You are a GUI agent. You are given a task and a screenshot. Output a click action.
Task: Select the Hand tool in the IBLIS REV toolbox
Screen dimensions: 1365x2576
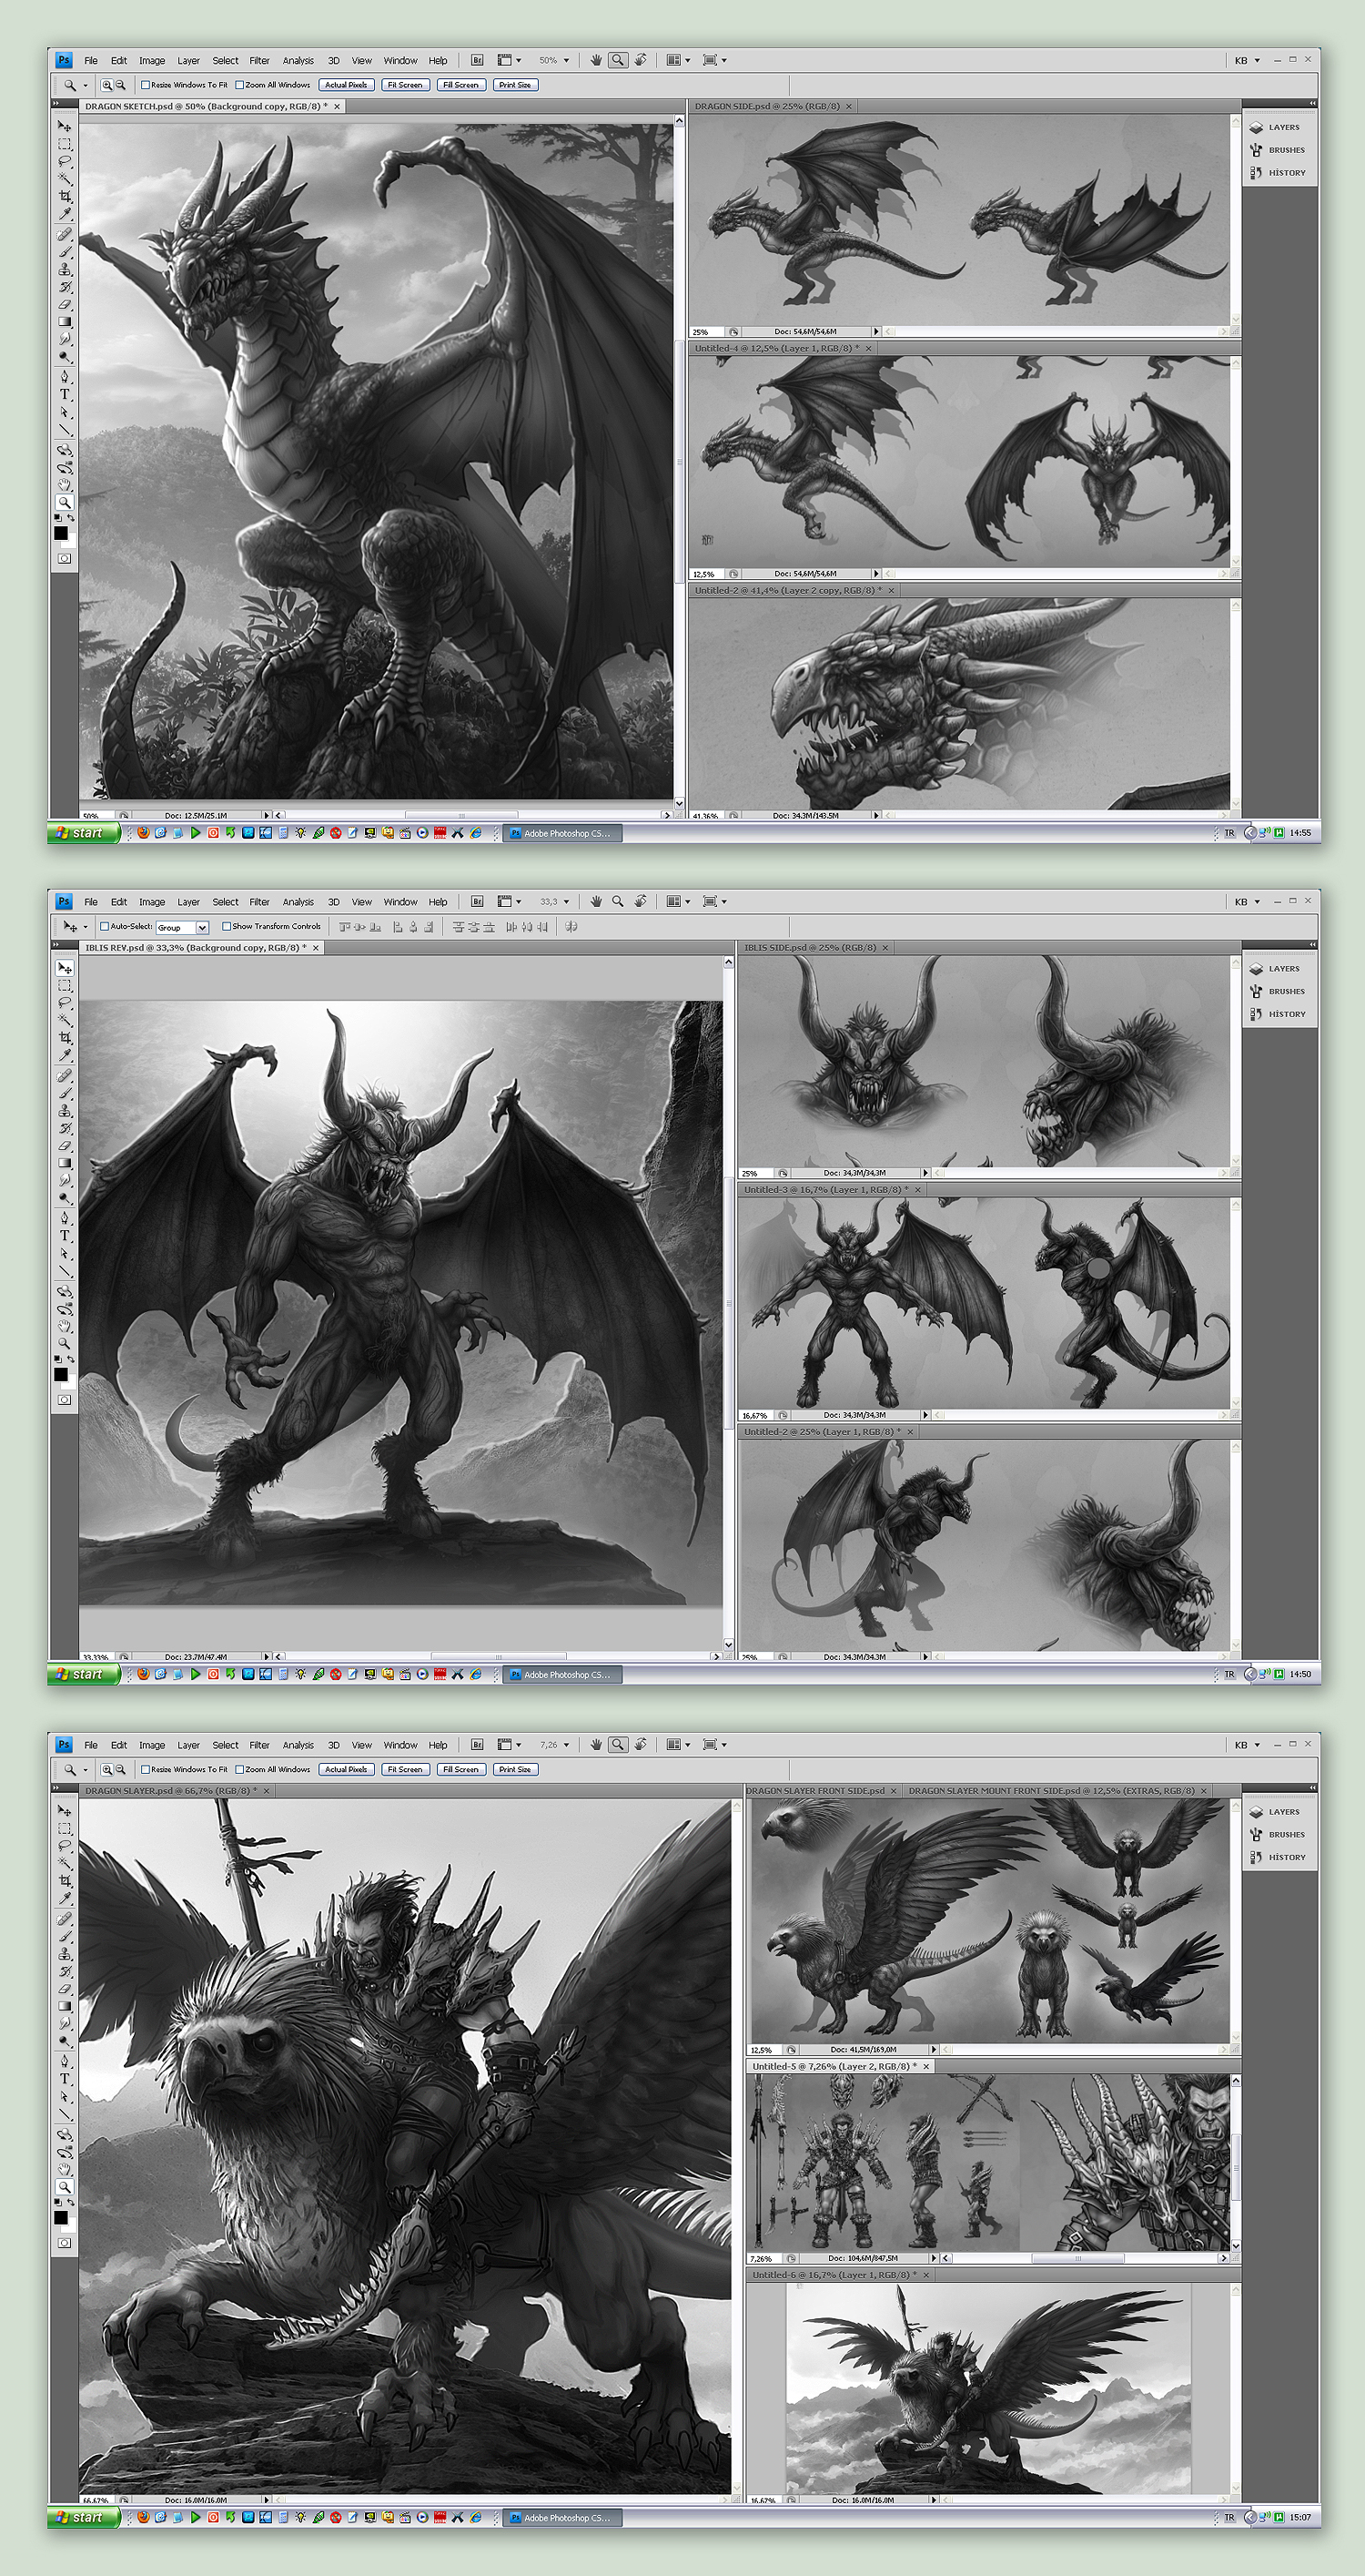coord(64,1326)
